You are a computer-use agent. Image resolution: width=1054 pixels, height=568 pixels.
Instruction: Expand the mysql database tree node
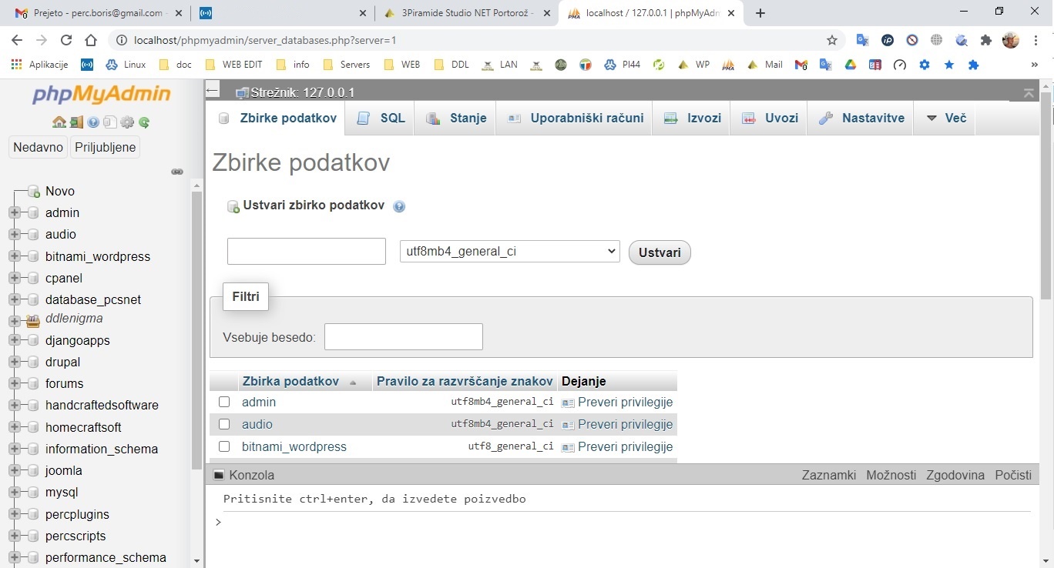[14, 492]
